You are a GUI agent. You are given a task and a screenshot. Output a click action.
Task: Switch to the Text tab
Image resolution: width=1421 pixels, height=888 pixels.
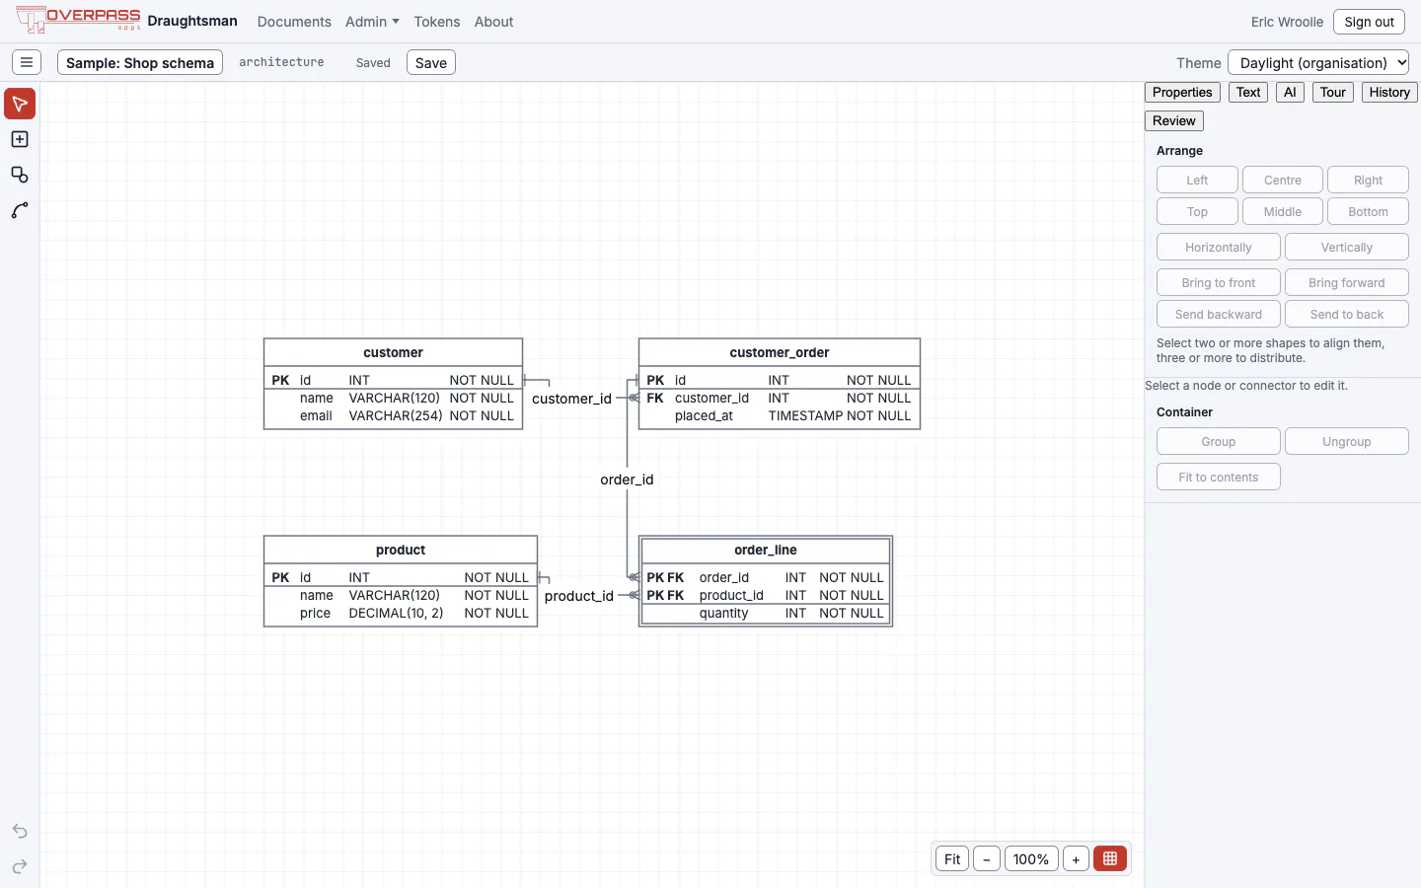tap(1248, 92)
